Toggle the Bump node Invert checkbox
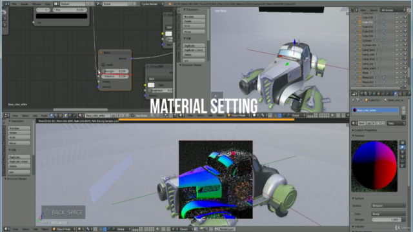This screenshot has height=232, width=413. (103, 64)
